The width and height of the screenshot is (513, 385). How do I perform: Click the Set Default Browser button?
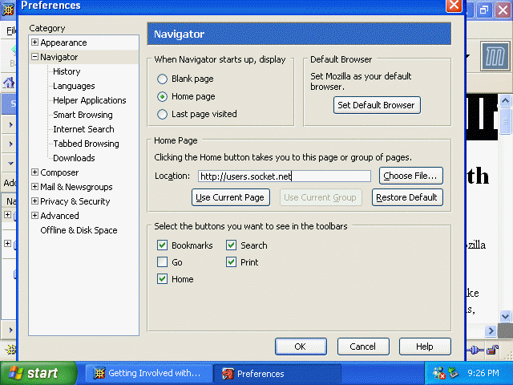pos(377,105)
